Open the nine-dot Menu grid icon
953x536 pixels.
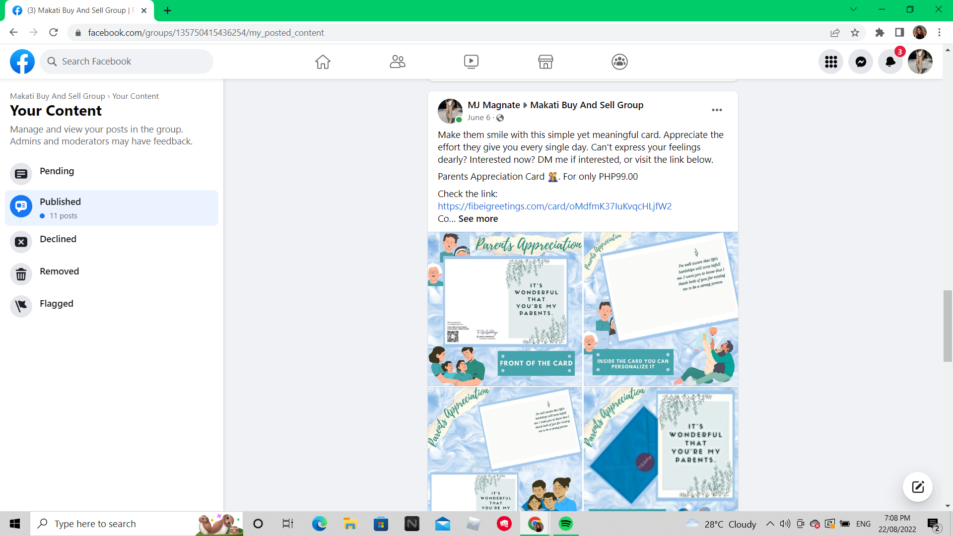831,62
